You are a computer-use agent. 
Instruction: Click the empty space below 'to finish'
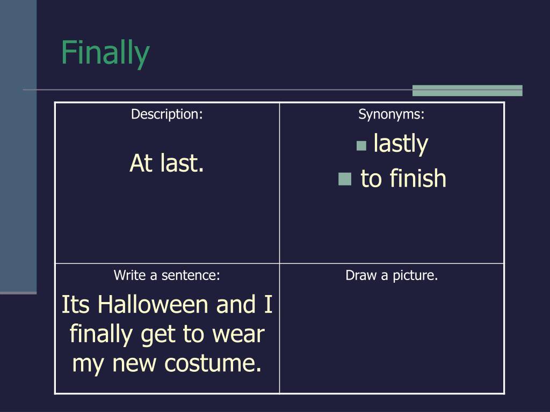(x=392, y=226)
